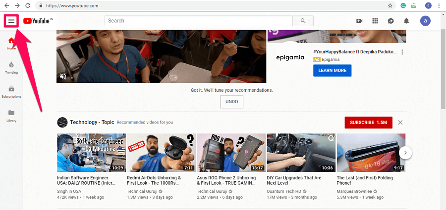Image resolution: width=446 pixels, height=210 pixels.
Task: Click the LEARN MORE ad button
Action: pyautogui.click(x=332, y=70)
